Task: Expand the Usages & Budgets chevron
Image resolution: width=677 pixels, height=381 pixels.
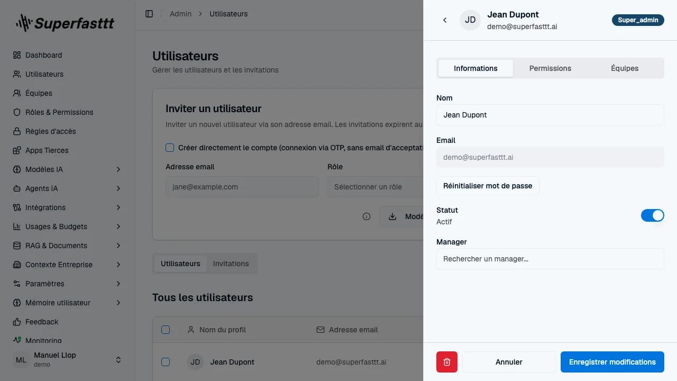Action: (x=118, y=226)
